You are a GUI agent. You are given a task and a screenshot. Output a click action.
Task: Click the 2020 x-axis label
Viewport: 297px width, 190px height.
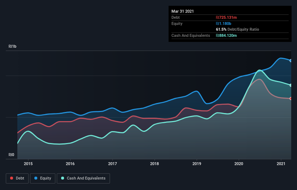pyautogui.click(x=239, y=164)
